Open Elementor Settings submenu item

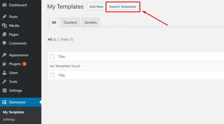point(9,120)
